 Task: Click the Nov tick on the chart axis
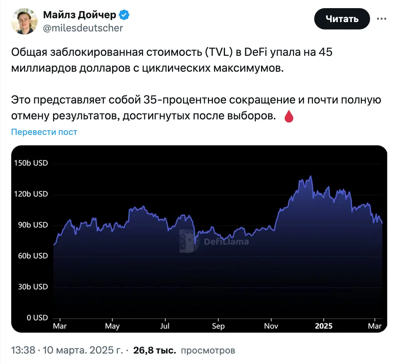pos(271,326)
